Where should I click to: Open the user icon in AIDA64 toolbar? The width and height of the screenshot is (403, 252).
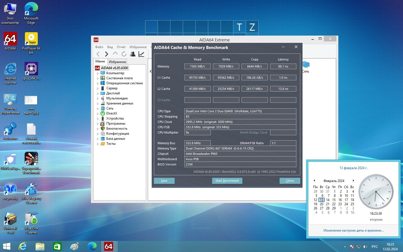(x=133, y=54)
